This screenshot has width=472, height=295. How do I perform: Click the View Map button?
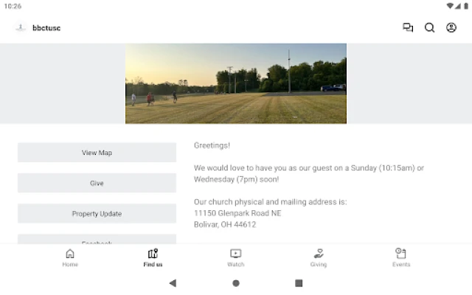[x=97, y=153]
